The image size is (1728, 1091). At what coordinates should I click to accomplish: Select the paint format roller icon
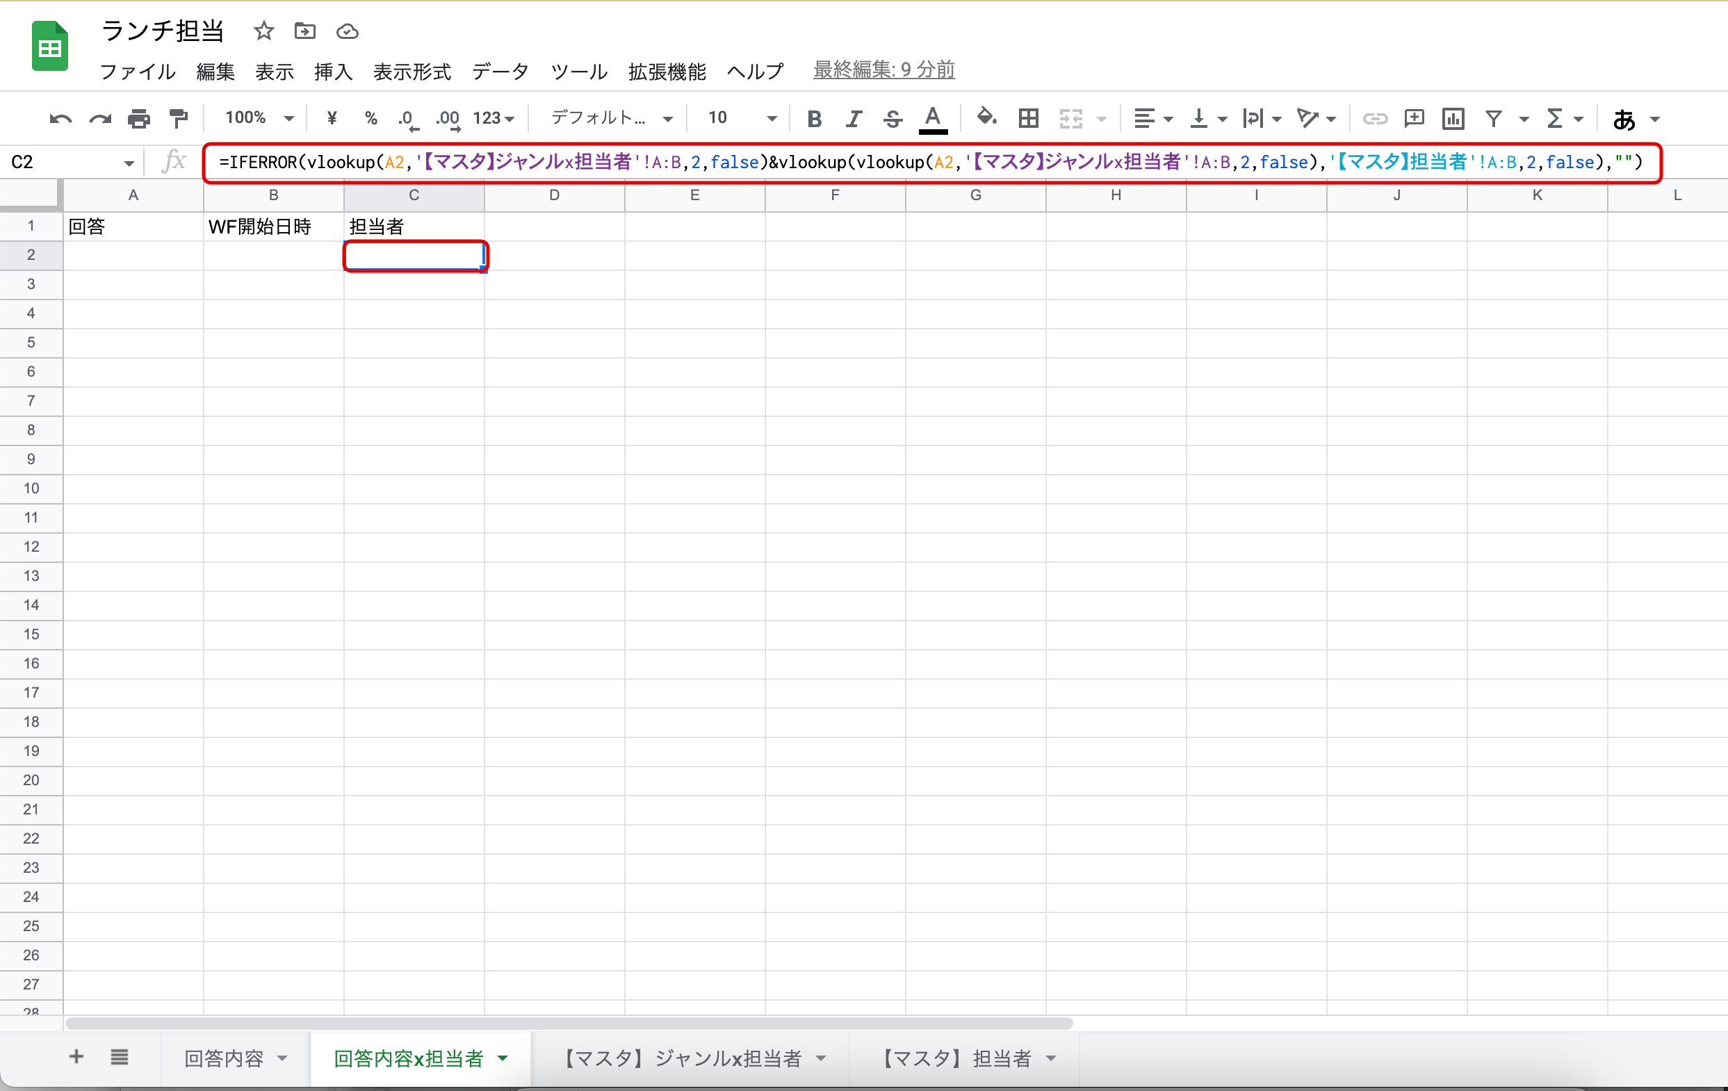point(178,118)
